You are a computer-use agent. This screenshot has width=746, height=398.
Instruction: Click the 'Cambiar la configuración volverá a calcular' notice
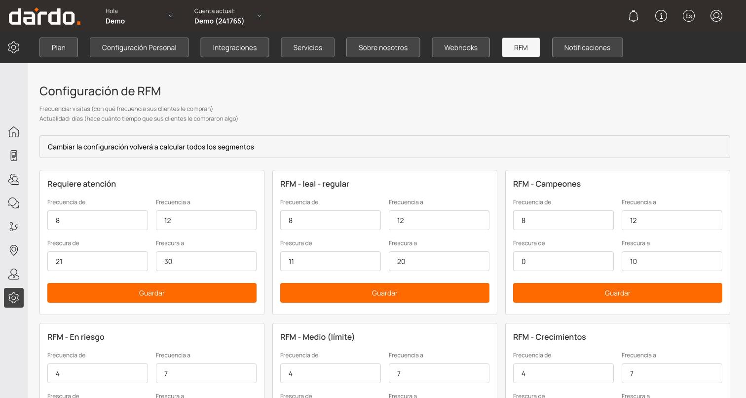point(385,147)
